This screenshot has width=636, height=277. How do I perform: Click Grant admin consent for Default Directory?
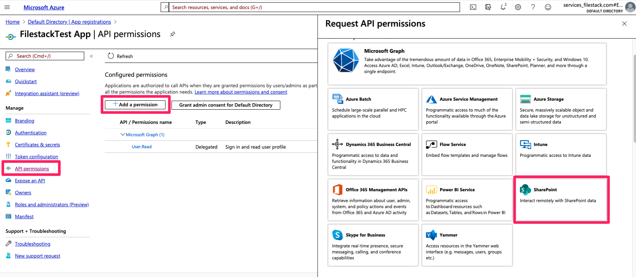click(226, 105)
